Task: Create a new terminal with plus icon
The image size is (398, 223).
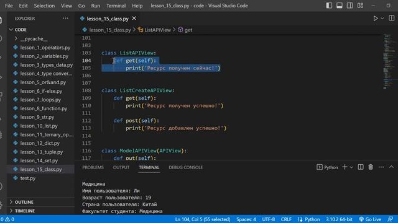Action: [x=345, y=167]
